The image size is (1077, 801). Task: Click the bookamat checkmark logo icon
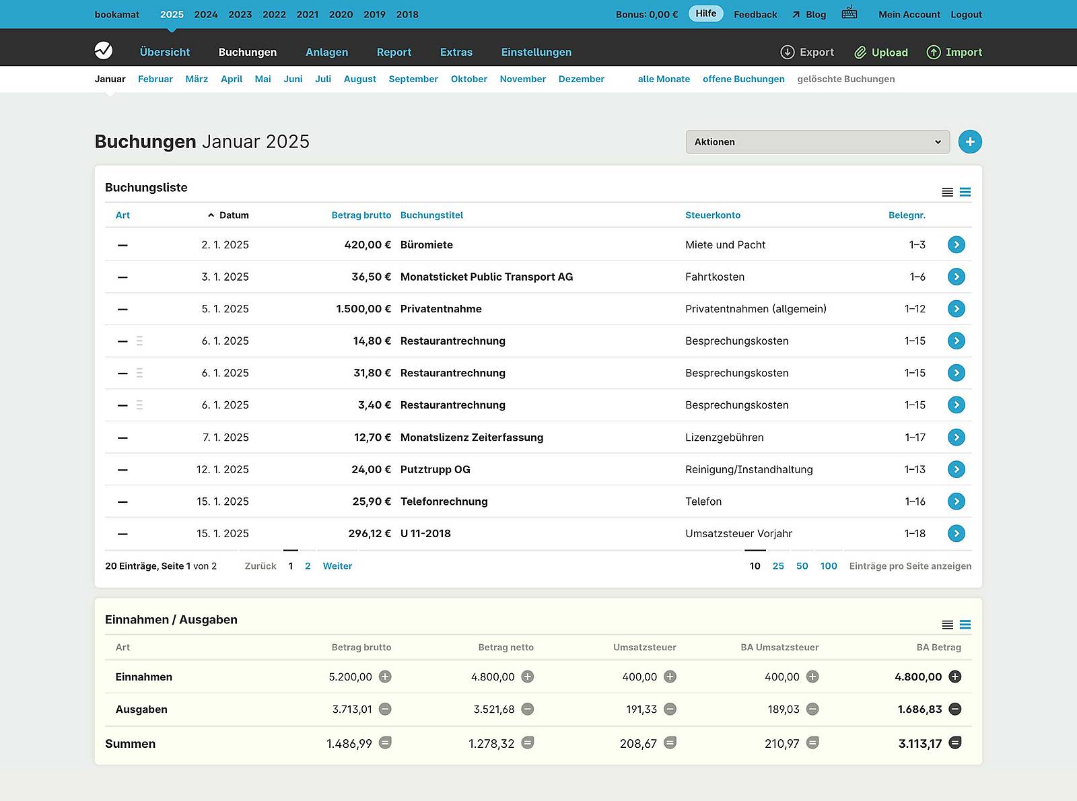(104, 50)
